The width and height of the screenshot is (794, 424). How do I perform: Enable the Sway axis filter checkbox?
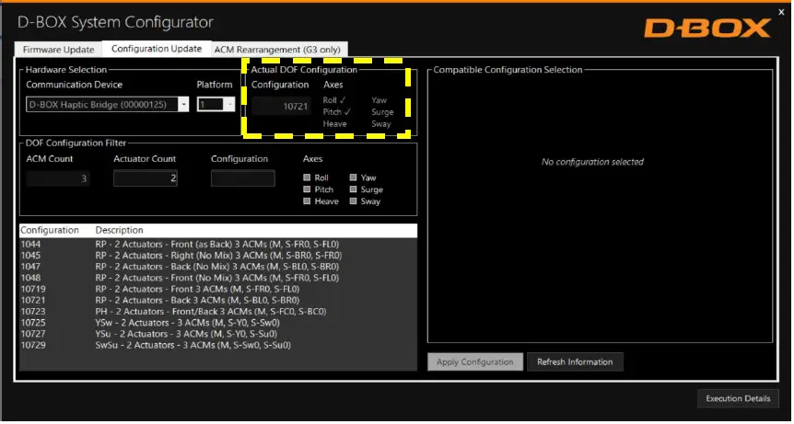tap(354, 201)
